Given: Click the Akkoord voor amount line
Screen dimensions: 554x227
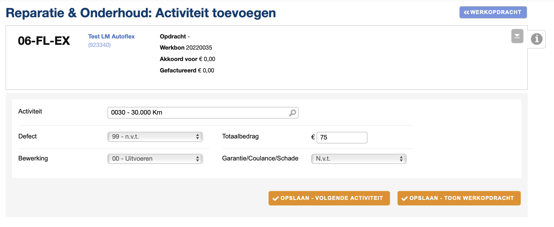Looking at the screenshot, I should pos(187,59).
